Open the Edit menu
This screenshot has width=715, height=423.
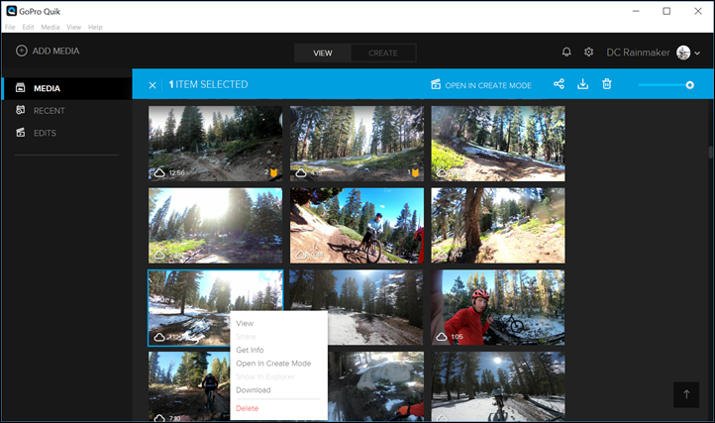click(x=29, y=27)
